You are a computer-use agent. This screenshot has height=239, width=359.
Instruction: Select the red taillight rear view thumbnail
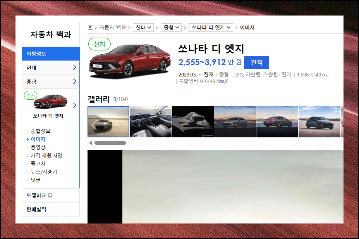coord(277,122)
